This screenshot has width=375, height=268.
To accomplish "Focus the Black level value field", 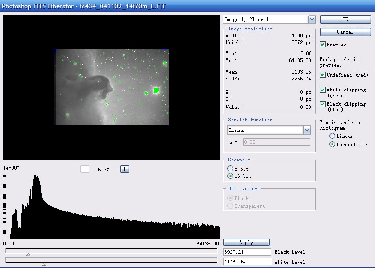I will [x=247, y=252].
